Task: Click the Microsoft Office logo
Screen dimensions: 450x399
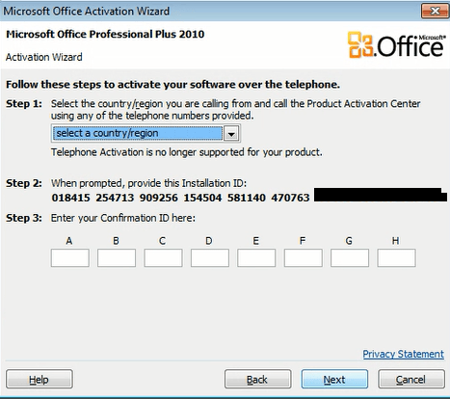Action: (x=397, y=45)
